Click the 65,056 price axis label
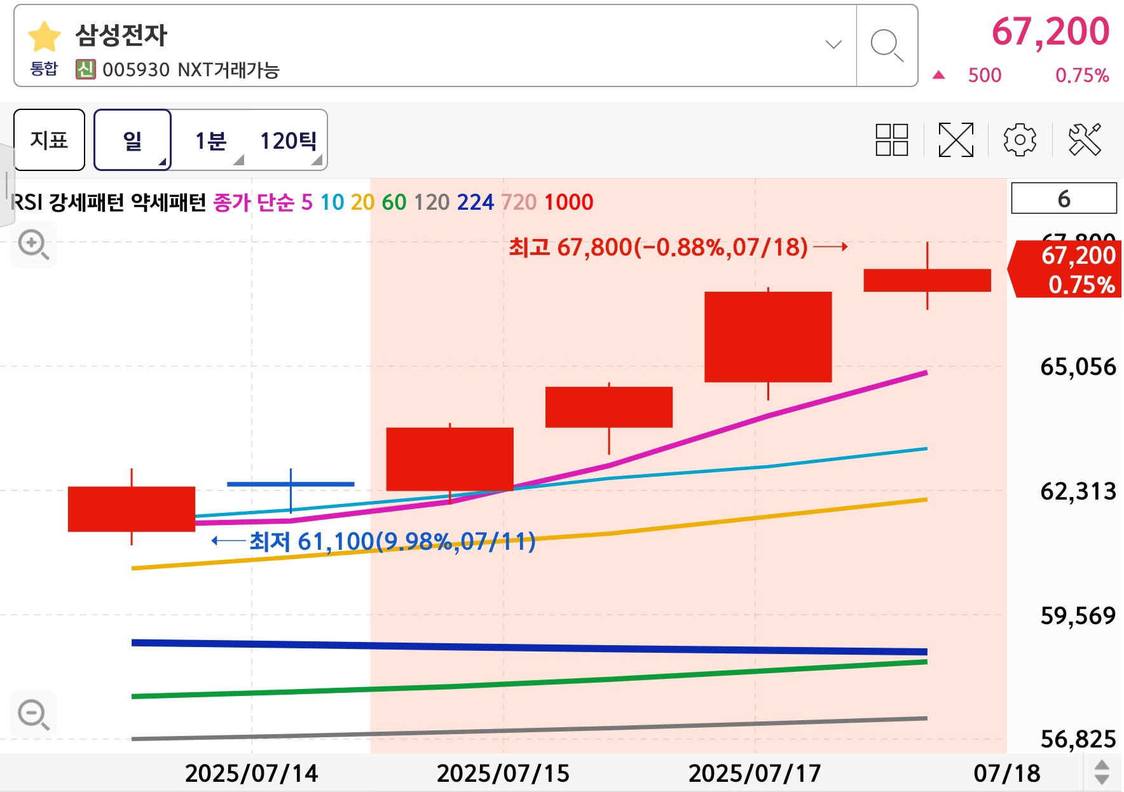This screenshot has height=792, width=1124. [x=1078, y=367]
